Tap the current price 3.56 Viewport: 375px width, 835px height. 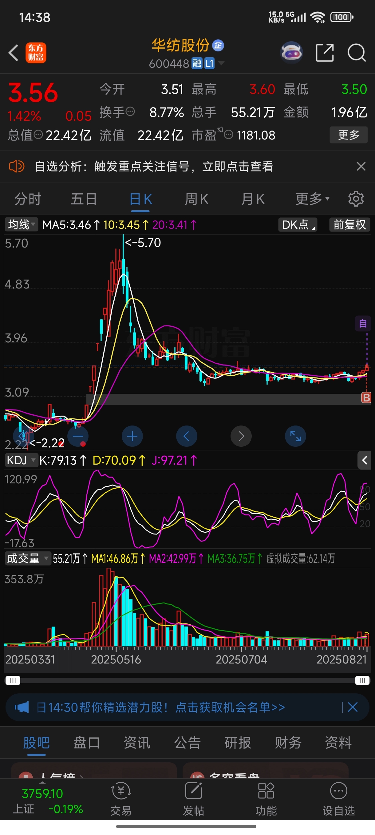pos(33,92)
